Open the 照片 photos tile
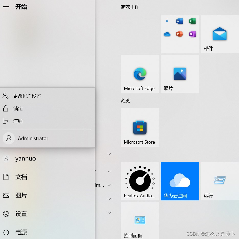Screen dimensions: 239x239 coord(180,74)
